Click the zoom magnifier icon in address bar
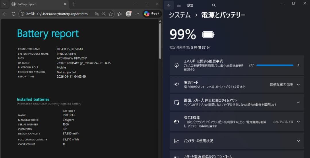This screenshot has height=158, width=310. pyautogui.click(x=104, y=14)
